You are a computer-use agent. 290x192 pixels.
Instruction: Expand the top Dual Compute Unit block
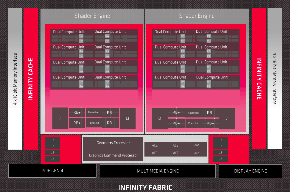(68, 32)
